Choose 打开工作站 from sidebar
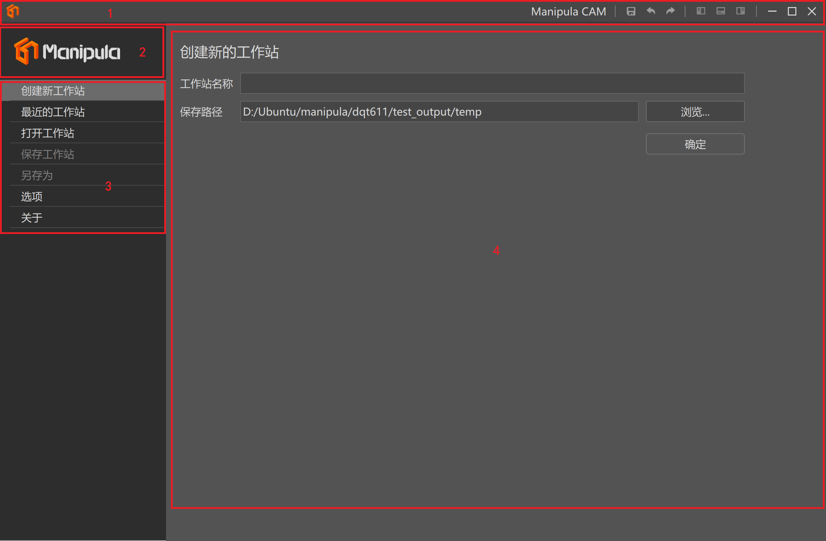Image resolution: width=826 pixels, height=541 pixels. tap(83, 133)
